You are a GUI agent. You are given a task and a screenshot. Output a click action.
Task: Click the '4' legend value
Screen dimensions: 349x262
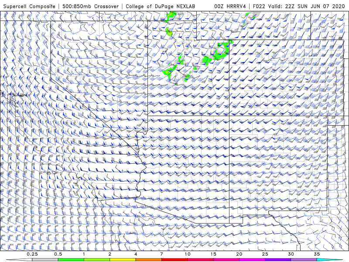[x=136, y=254]
